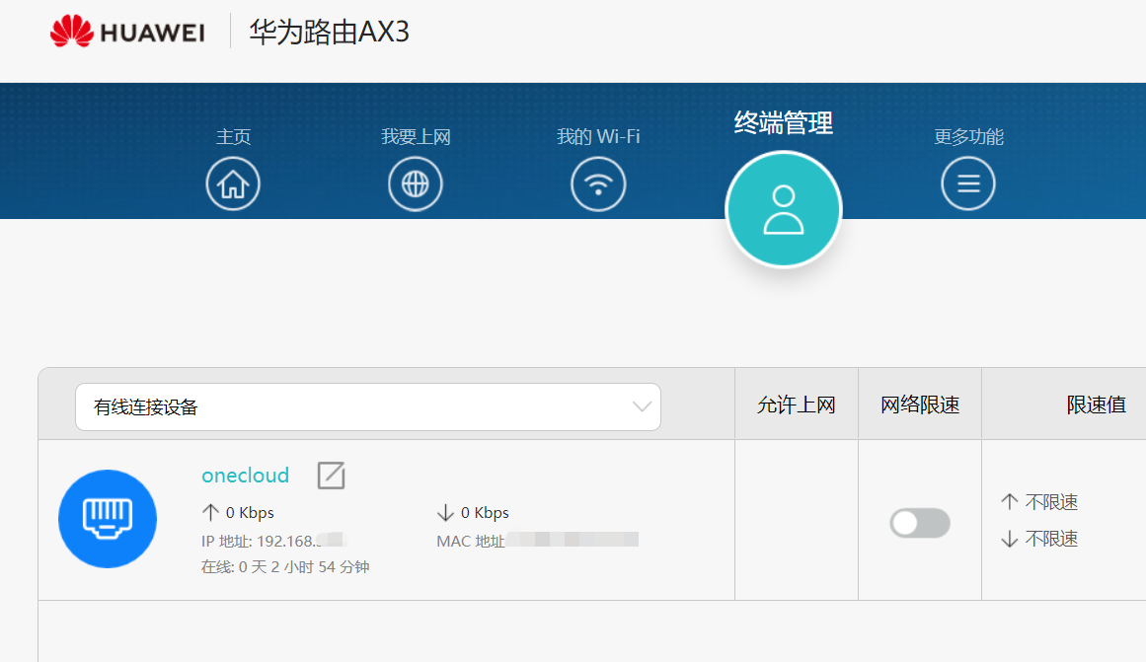Click the onecloud wired device icon
This screenshot has height=662, width=1146.
pyautogui.click(x=108, y=519)
